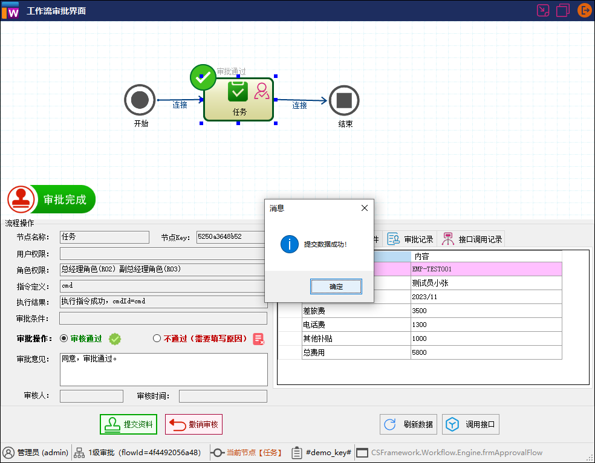Select the 审核通过 radio button
595x463 pixels.
[x=63, y=338]
